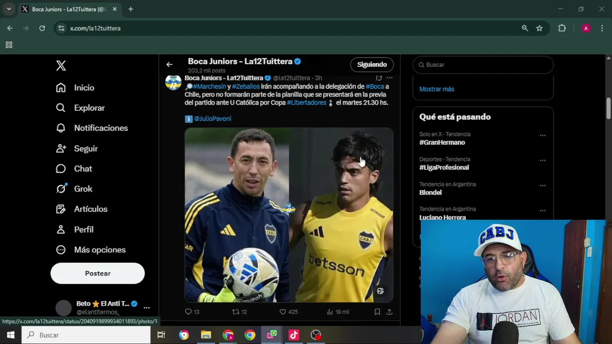Open account switcher dots beside Beto

(x=147, y=308)
